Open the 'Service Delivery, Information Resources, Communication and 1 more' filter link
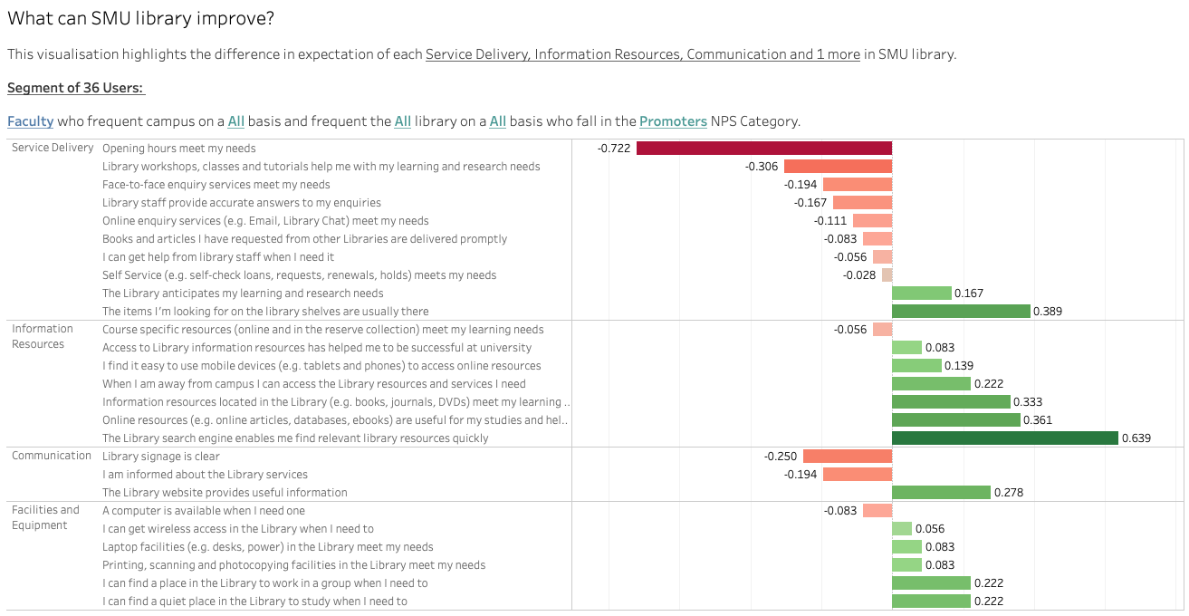1189x616 pixels. (643, 54)
